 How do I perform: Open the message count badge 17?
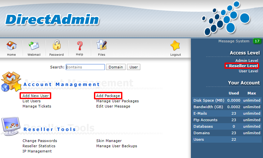pos(257,41)
